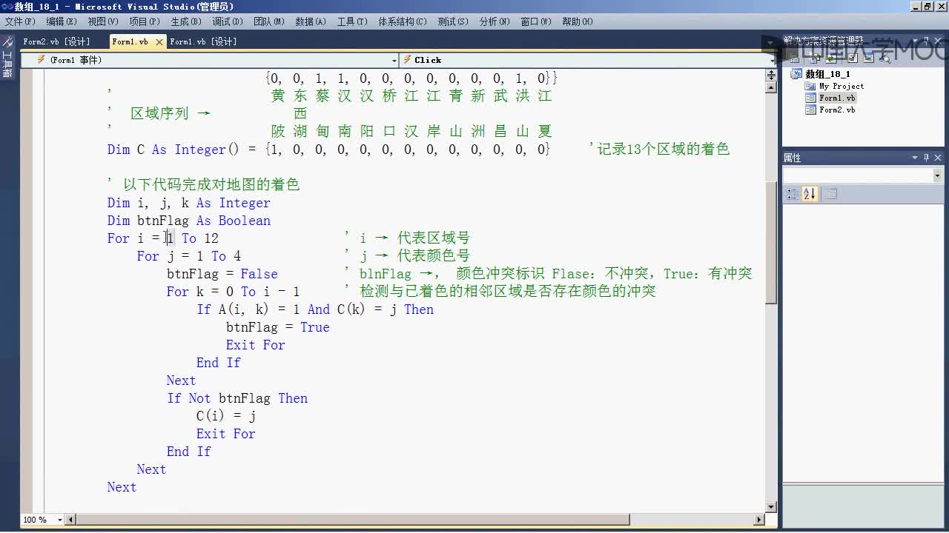The height and width of the screenshot is (533, 949).
Task: Click code line 'btnFlag = True'
Action: [x=278, y=327]
